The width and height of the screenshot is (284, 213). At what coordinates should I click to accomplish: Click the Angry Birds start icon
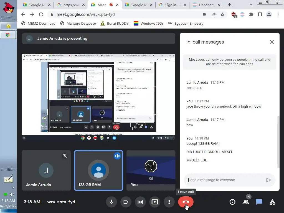9,7
